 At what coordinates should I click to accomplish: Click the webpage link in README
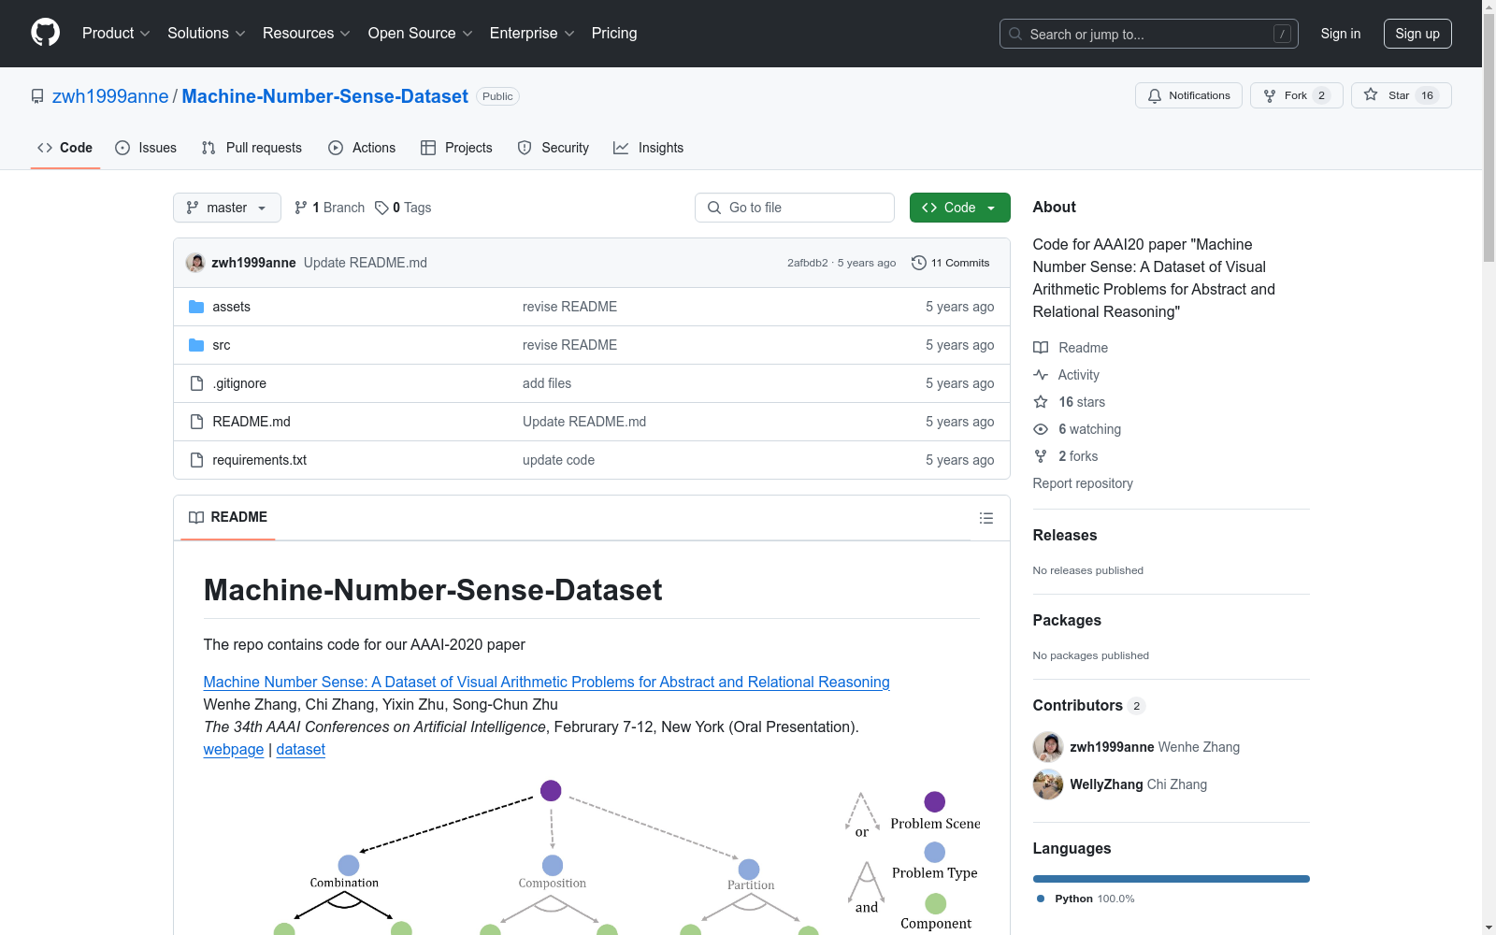point(234,750)
